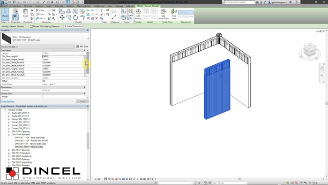
Task: Toggle Moves With Nearby Elements checkbox
Action: click(x=31, y=26)
